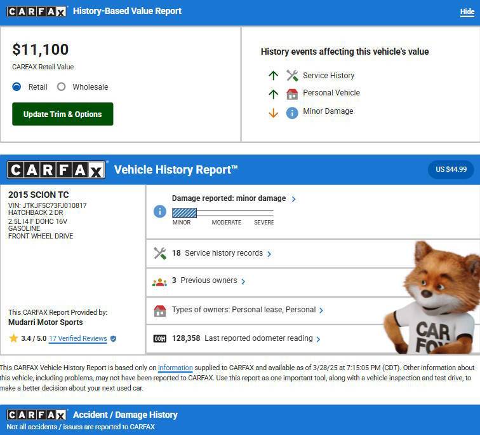480x435 pixels.
Task: Click the Minor Damage value event label
Action: click(328, 111)
